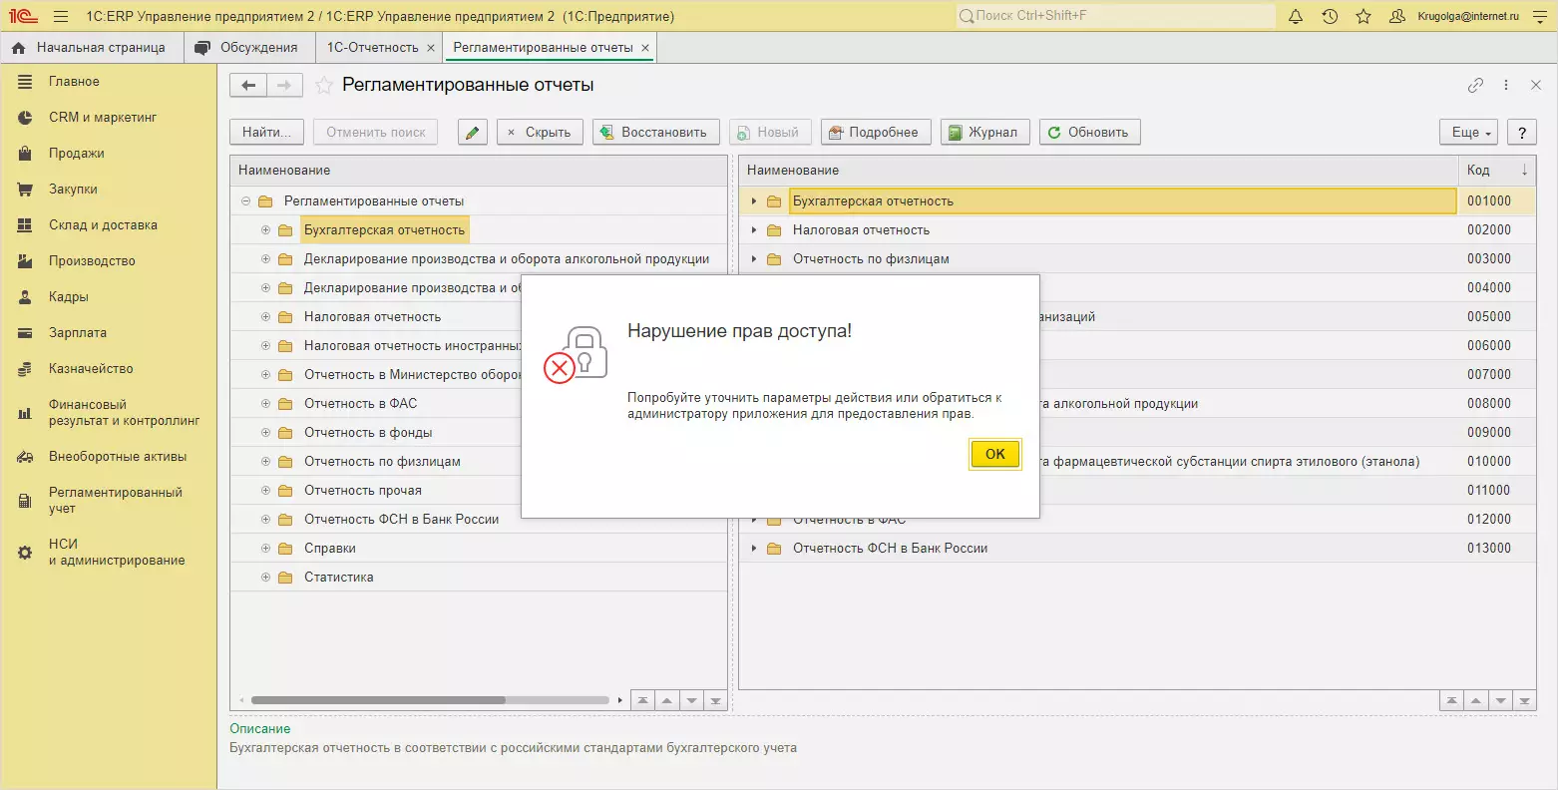
Task: Click the Подробнее button
Action: 876,133
